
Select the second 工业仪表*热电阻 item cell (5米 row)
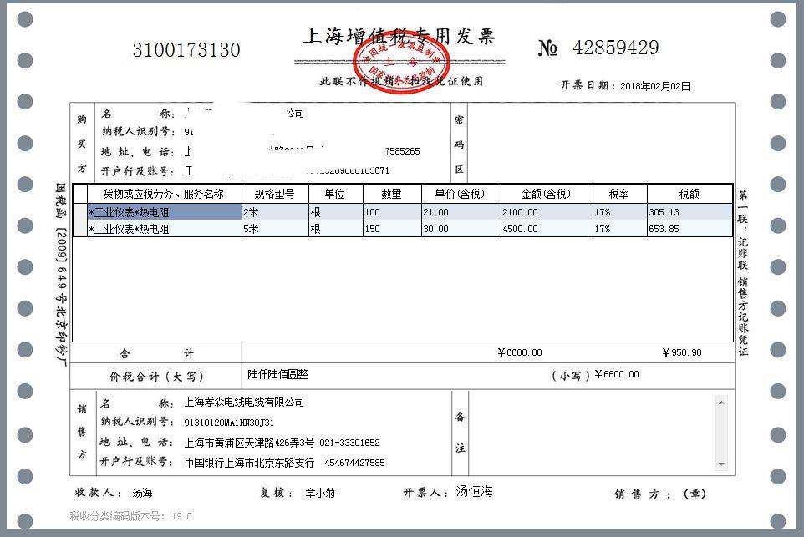(165, 229)
